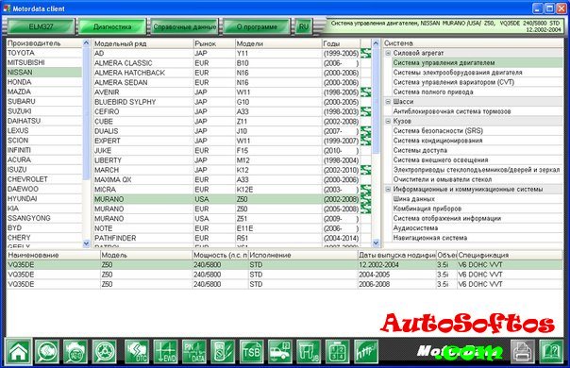Sort by the Модельный ряд column header
Image resolution: width=570 pixels, height=368 pixels.
[143, 43]
